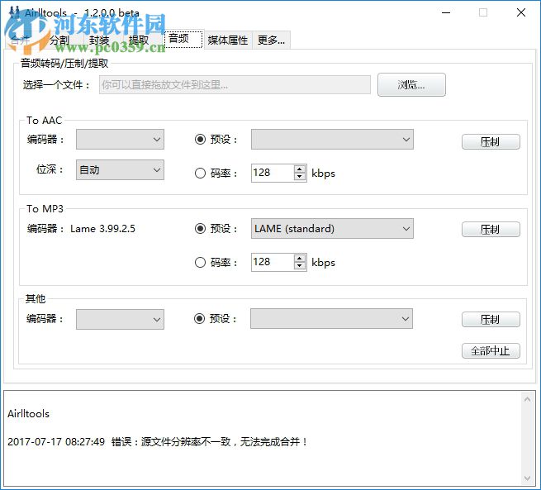This screenshot has width=541, height=490.
Task: Open the 媒体属性 tab
Action: click(228, 40)
